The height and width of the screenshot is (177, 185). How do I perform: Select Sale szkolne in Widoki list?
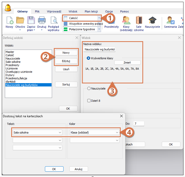tap(28, 62)
